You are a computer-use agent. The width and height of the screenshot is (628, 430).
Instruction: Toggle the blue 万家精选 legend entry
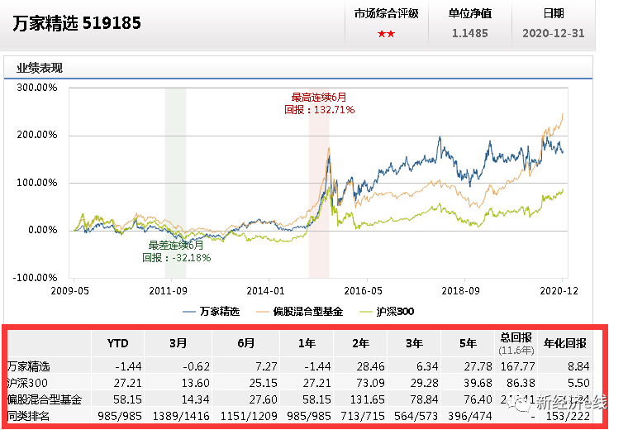pos(211,312)
